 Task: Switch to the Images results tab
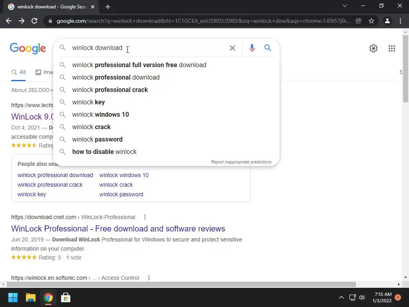coord(44,72)
